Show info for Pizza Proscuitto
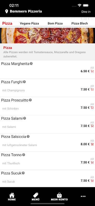Screen dimensions: 95x206 point(30,100)
